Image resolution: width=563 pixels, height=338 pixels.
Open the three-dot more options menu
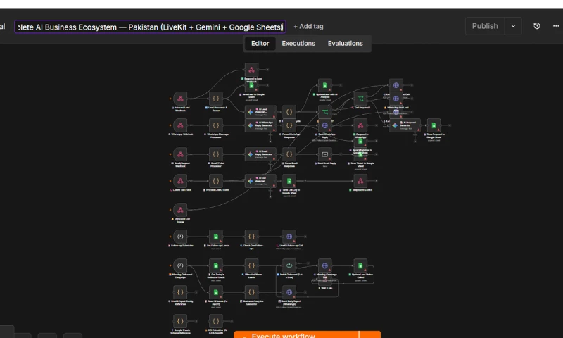tap(556, 26)
